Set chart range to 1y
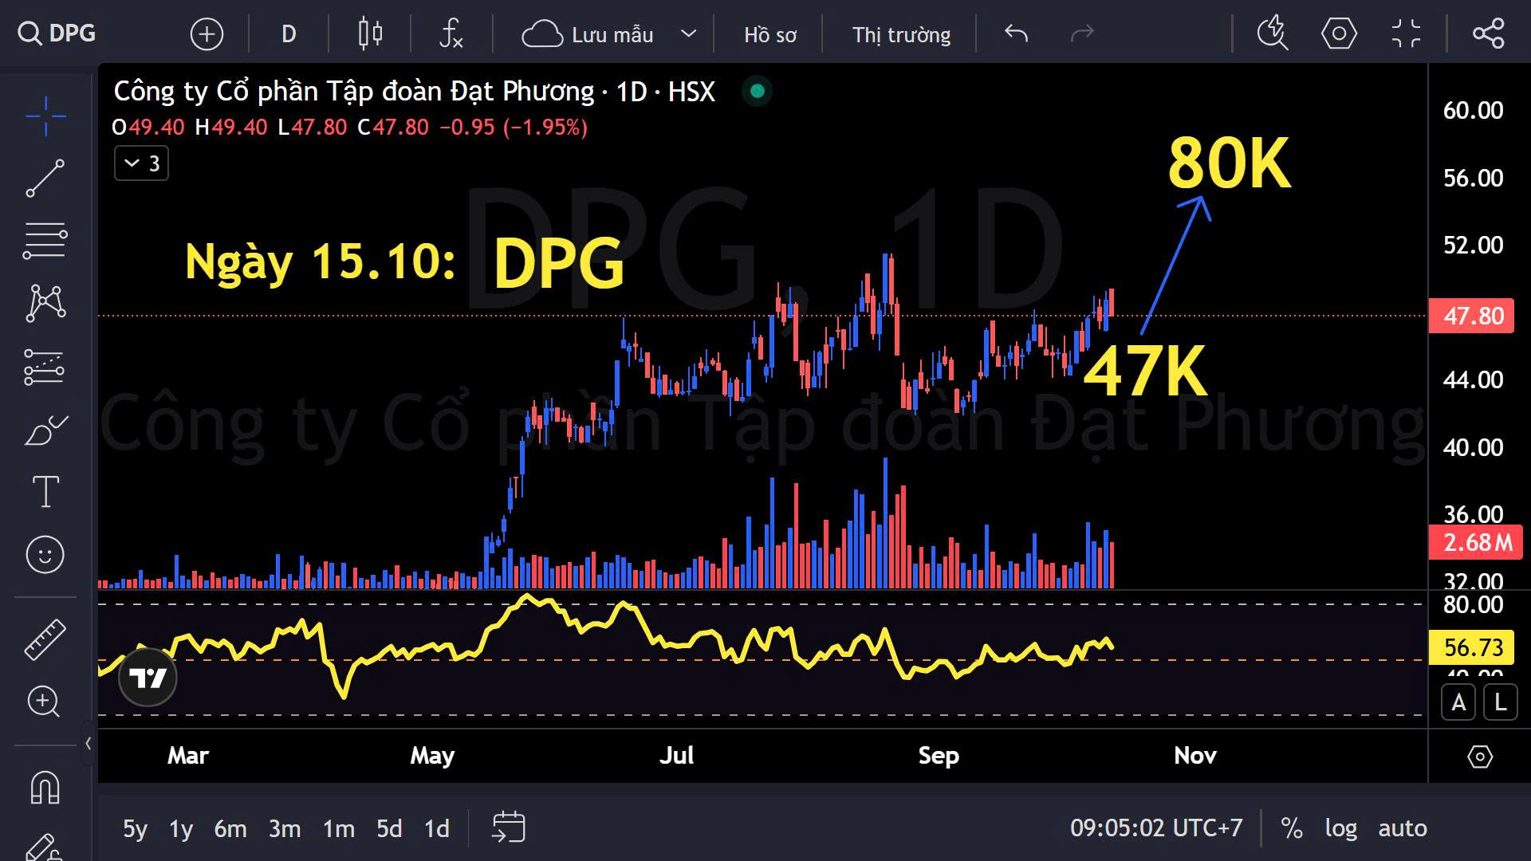 [181, 829]
